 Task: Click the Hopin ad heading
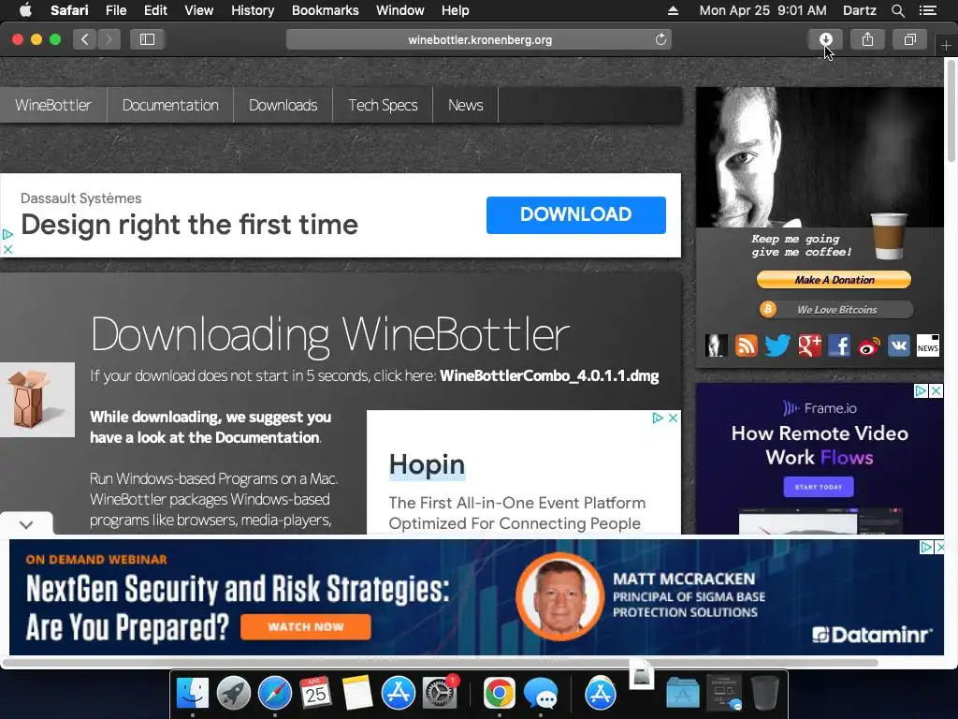click(x=427, y=464)
